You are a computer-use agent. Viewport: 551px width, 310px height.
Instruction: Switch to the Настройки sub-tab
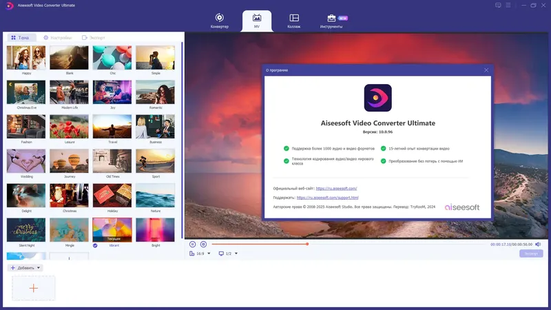(58, 38)
